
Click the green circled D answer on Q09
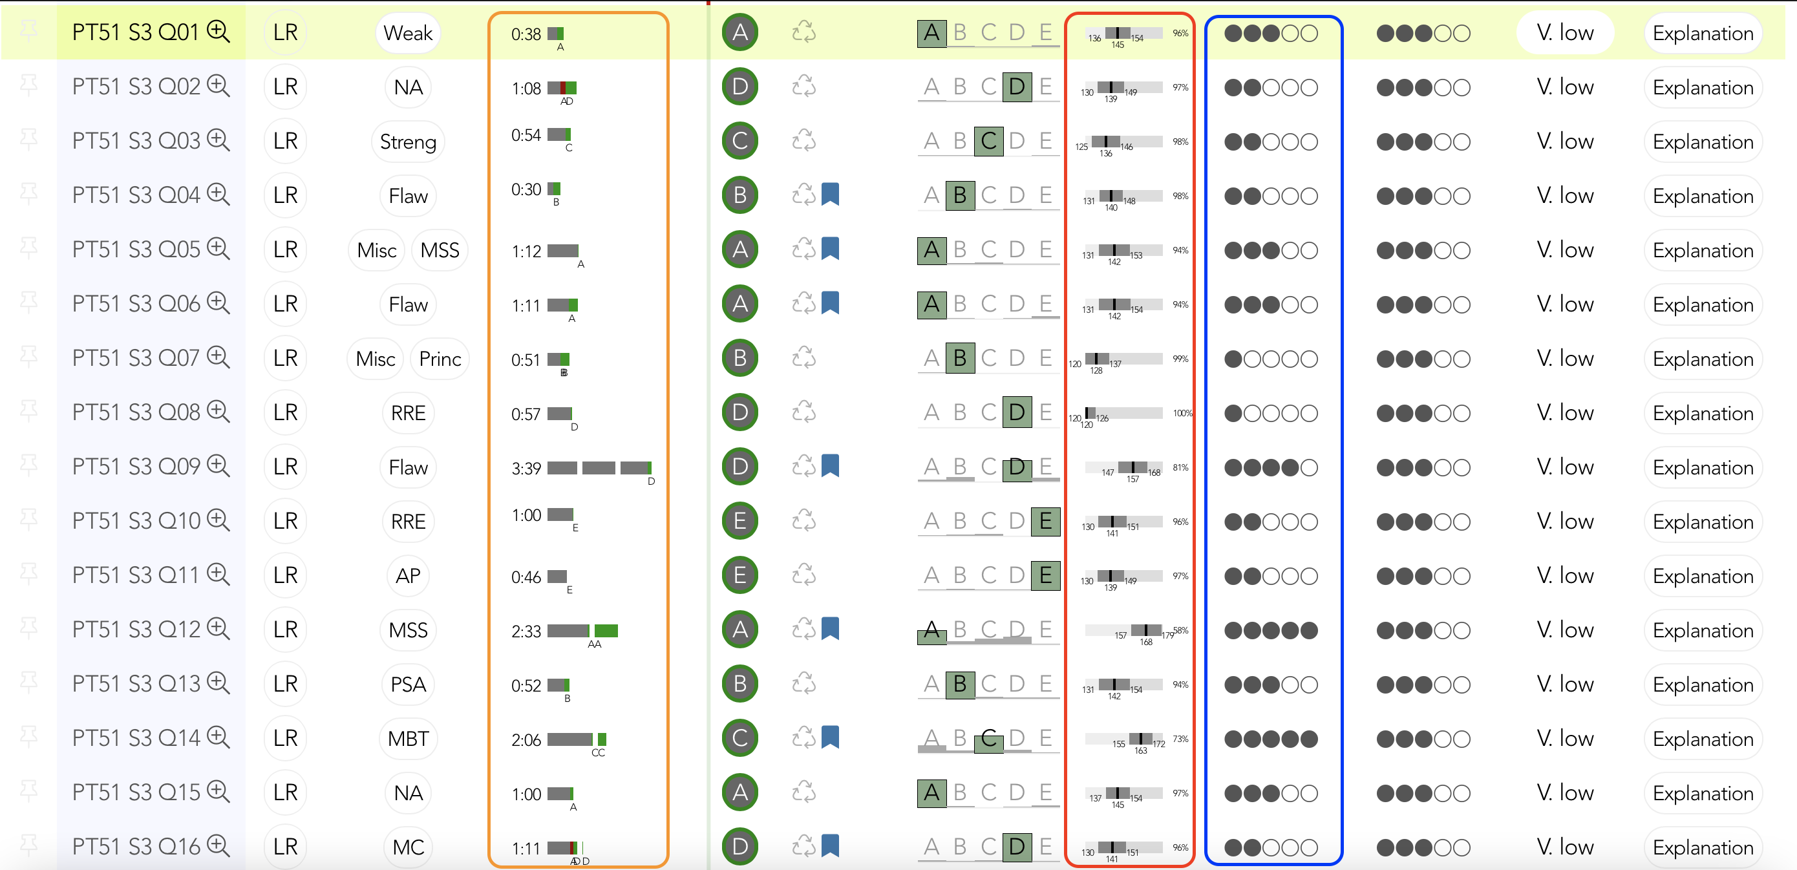[739, 467]
